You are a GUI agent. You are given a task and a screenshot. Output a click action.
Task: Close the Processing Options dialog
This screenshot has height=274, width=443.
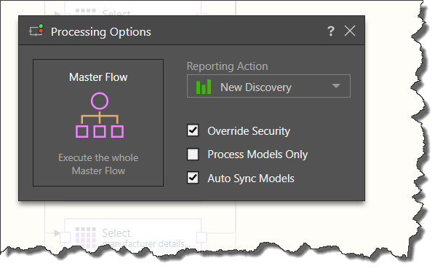point(350,31)
